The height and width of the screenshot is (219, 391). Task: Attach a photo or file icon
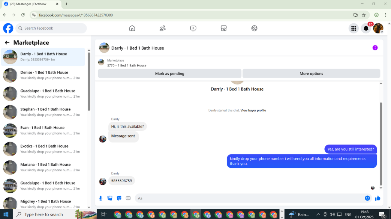pos(110,198)
